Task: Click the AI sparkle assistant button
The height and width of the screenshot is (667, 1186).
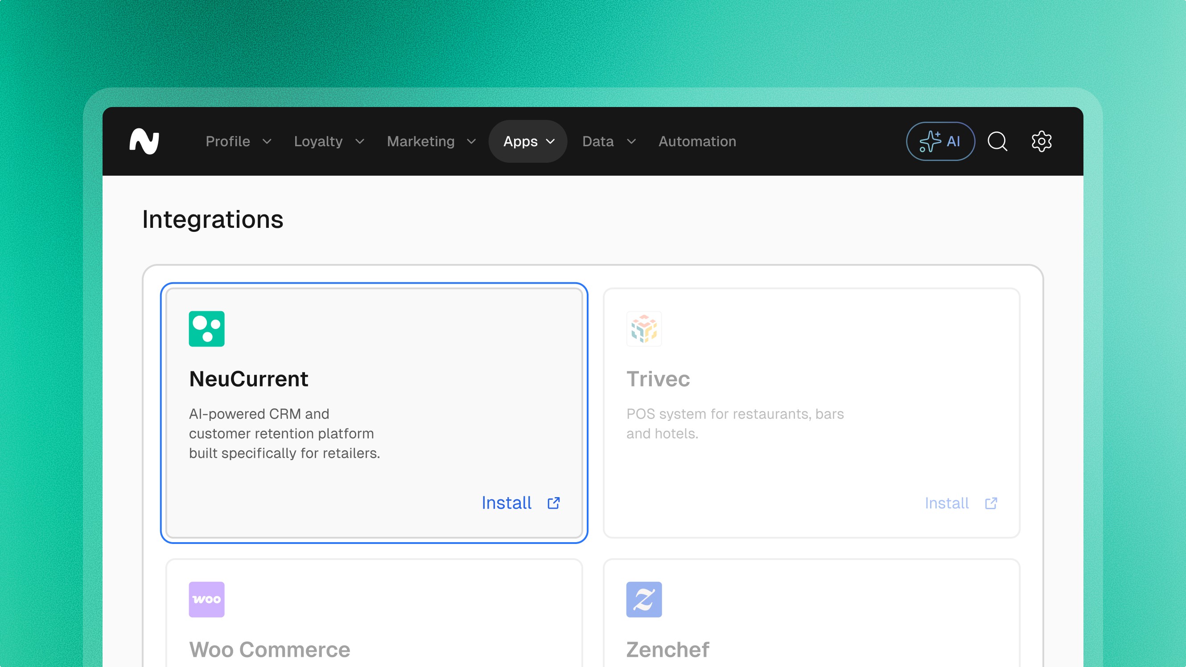Action: (x=940, y=141)
